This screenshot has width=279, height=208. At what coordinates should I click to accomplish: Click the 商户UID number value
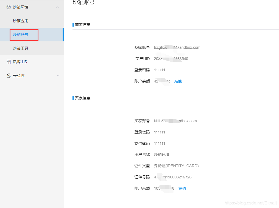click(x=170, y=58)
